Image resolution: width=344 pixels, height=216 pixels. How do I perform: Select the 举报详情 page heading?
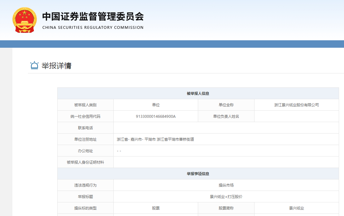coord(56,66)
